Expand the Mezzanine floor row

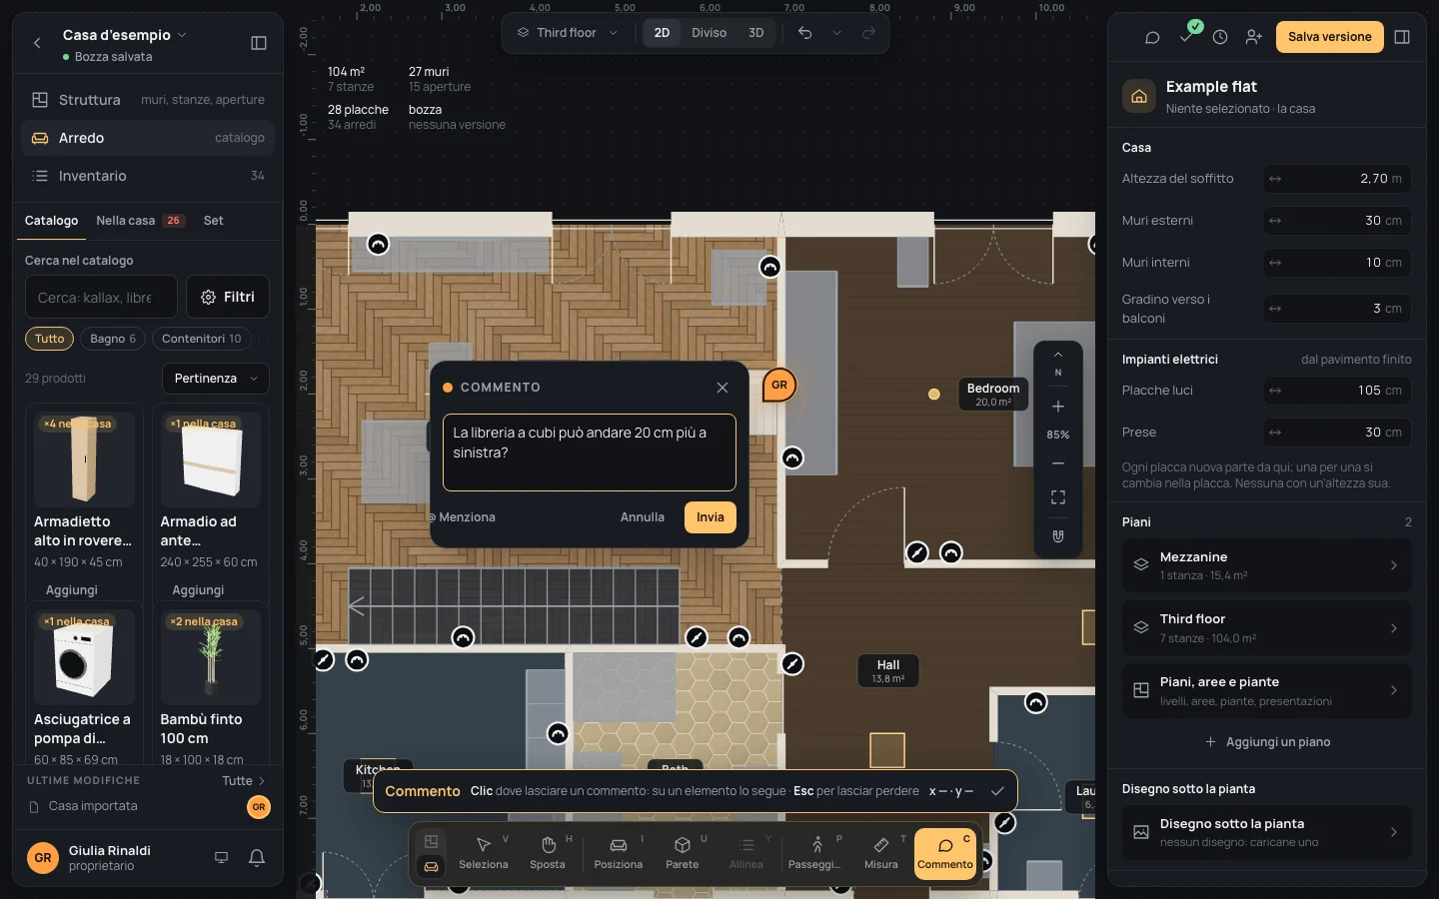click(1267, 565)
